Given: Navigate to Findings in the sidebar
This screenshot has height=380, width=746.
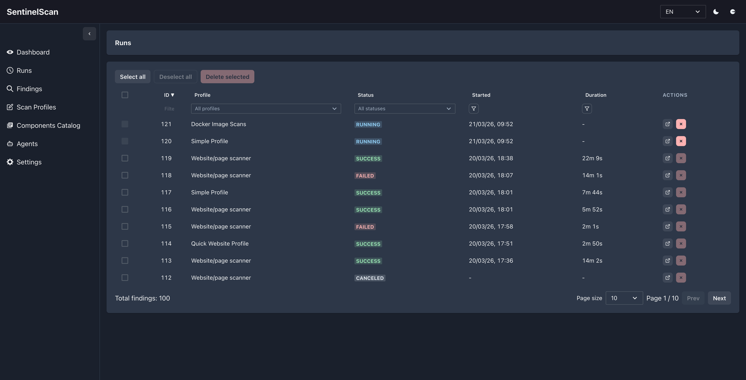Looking at the screenshot, I should 29,89.
